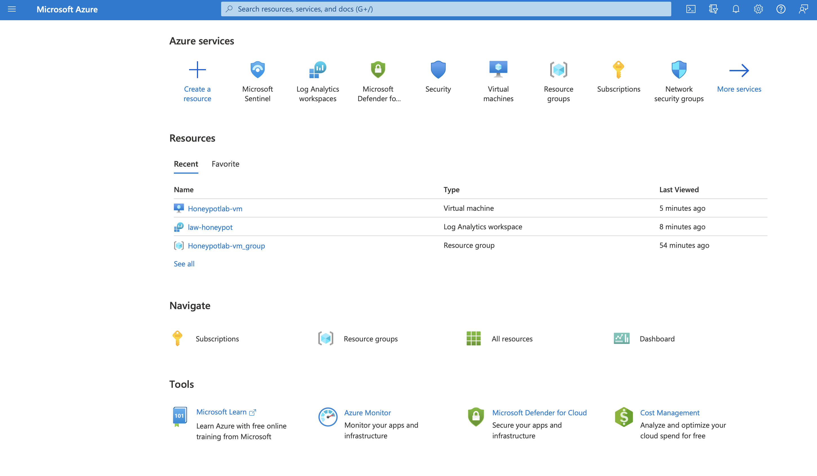
Task: Click the Virtual machines label
Action: pos(498,94)
